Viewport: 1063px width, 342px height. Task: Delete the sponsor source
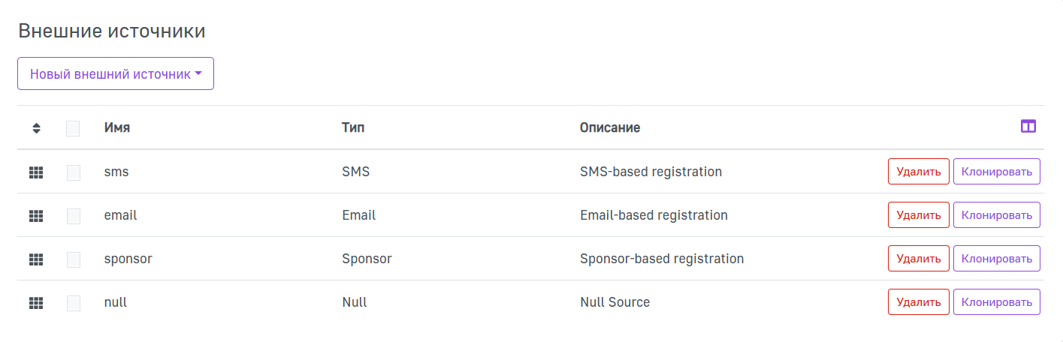(x=918, y=259)
